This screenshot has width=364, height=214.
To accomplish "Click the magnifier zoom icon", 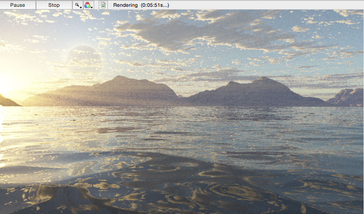I will point(78,5).
